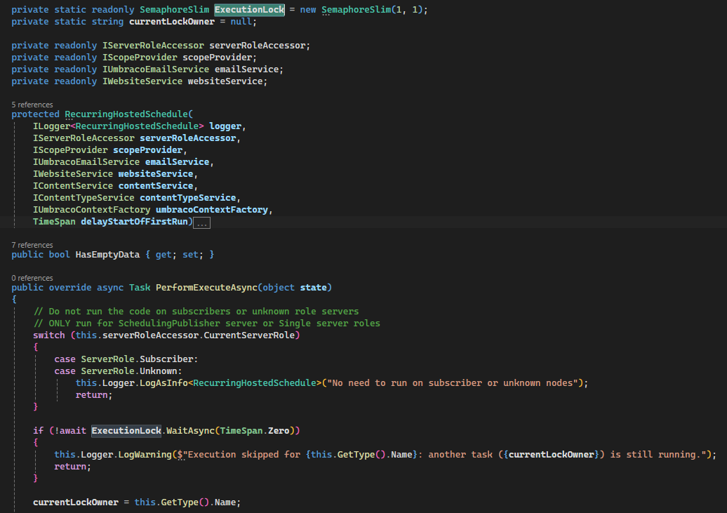
Task: Click the RecurringHostedSchedule constructor name
Action: click(x=126, y=114)
